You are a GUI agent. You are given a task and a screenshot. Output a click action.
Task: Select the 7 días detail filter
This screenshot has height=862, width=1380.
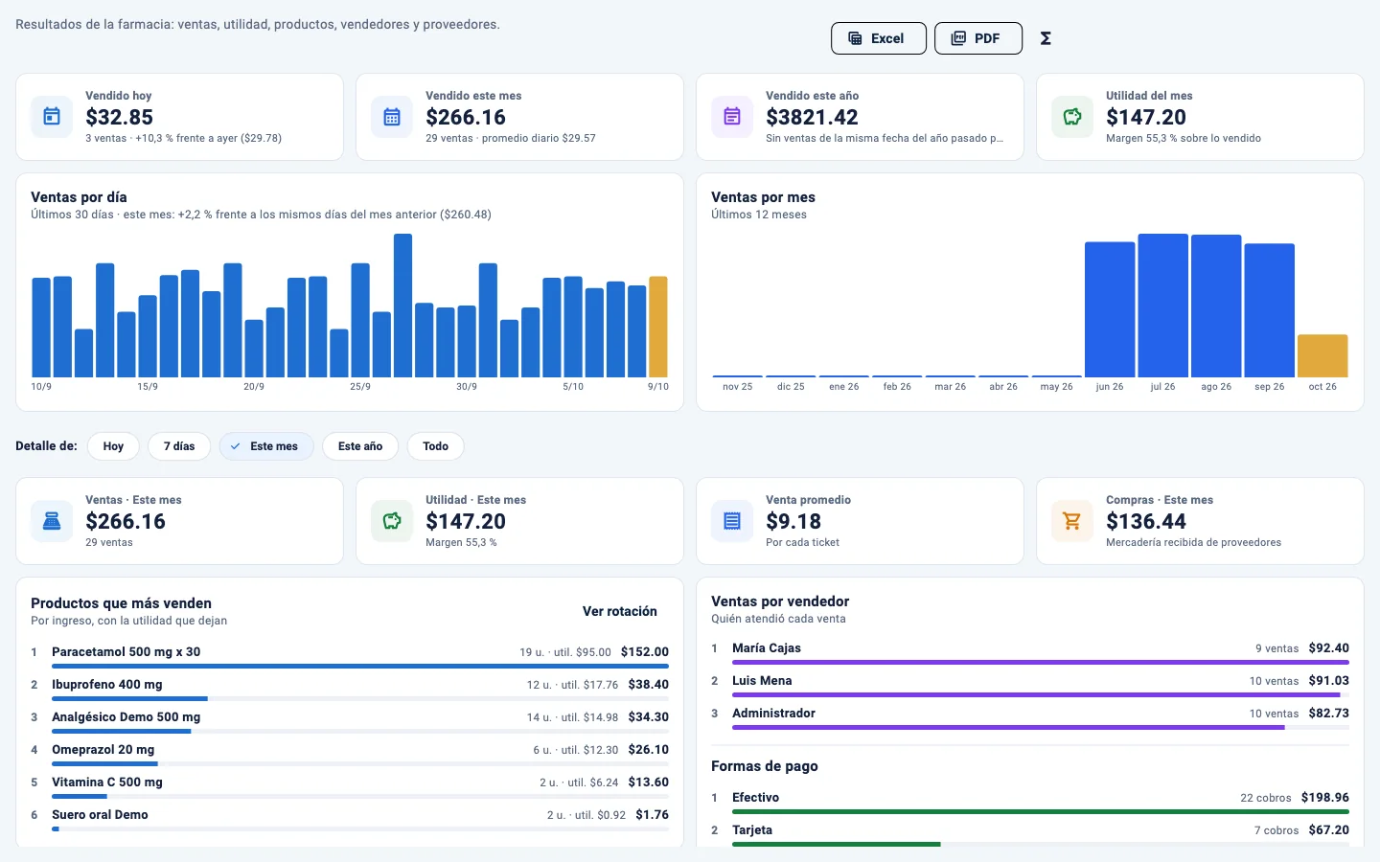click(x=179, y=446)
